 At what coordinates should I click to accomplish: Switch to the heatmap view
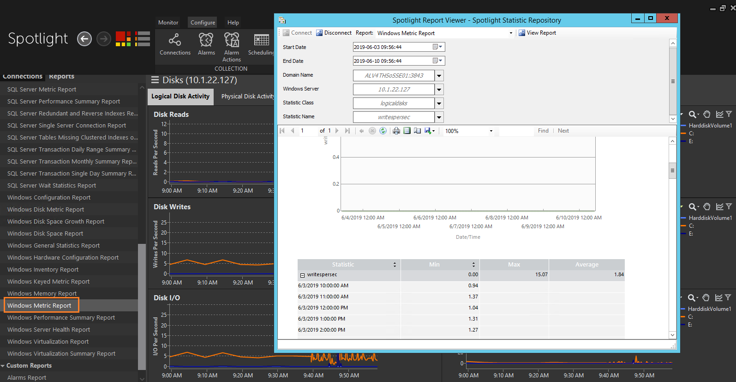pos(123,39)
